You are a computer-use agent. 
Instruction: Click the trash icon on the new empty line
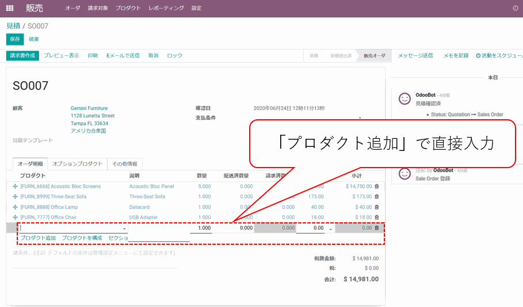pos(377,228)
